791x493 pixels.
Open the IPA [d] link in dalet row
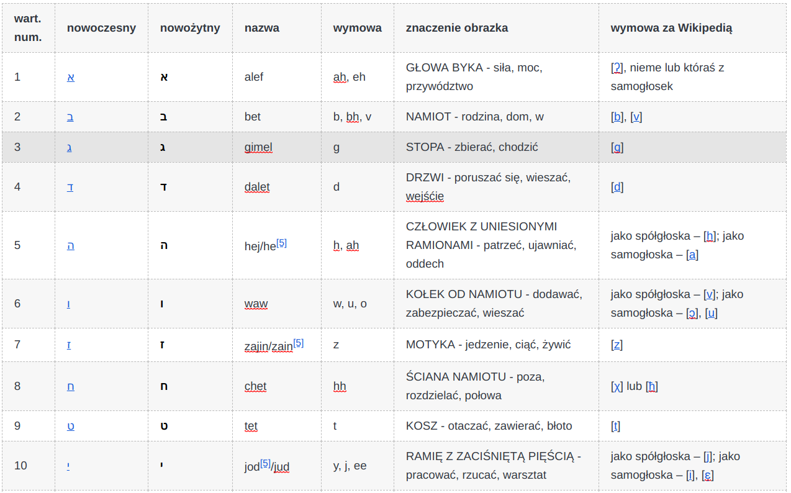[617, 187]
